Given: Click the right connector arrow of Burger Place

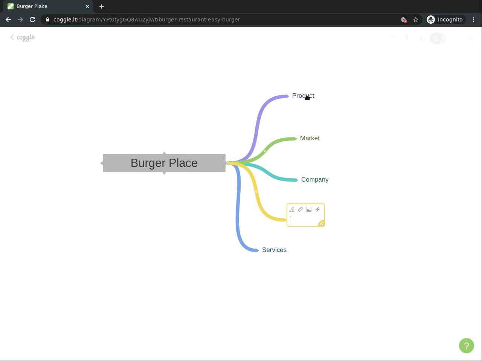Looking at the screenshot, I should tap(227, 163).
